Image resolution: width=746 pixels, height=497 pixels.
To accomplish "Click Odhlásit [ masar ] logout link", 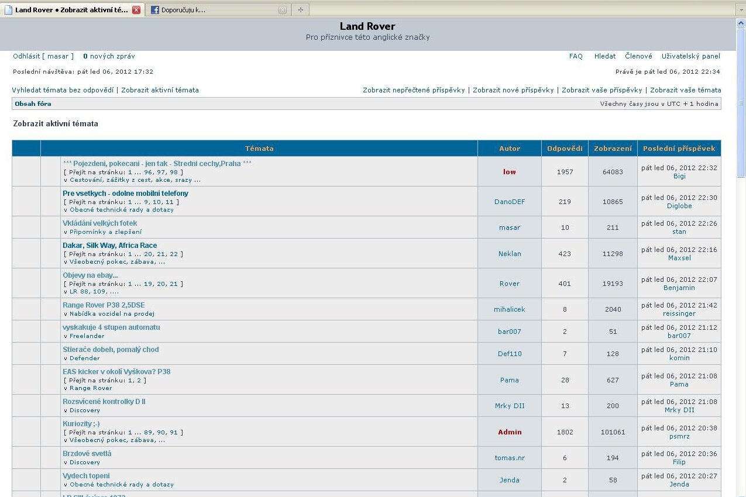I will (x=43, y=56).
